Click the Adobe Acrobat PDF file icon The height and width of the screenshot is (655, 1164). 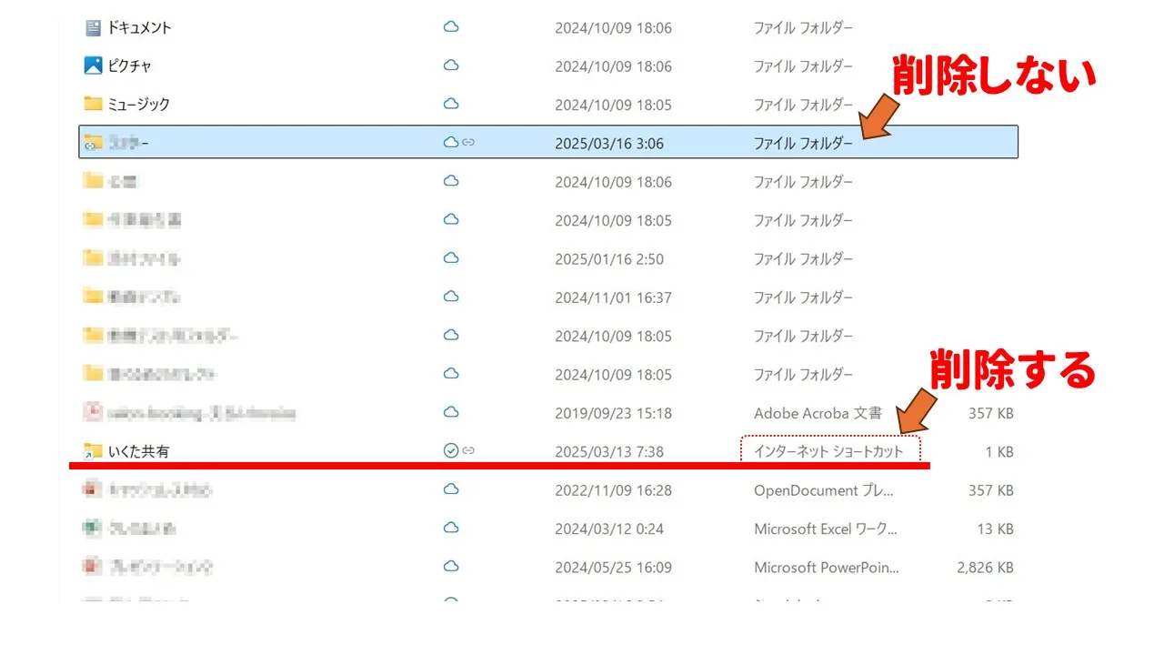click(93, 413)
